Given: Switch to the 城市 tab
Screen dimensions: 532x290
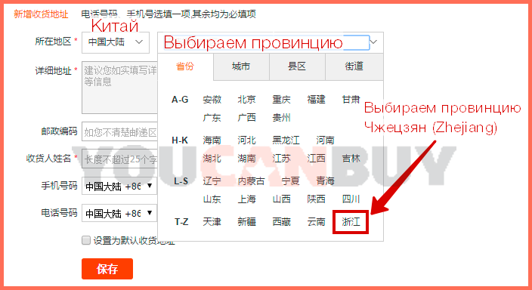Looking at the screenshot, I should pos(241,66).
